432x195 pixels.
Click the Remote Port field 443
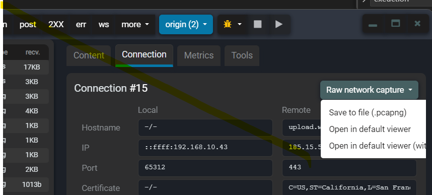(x=349, y=168)
